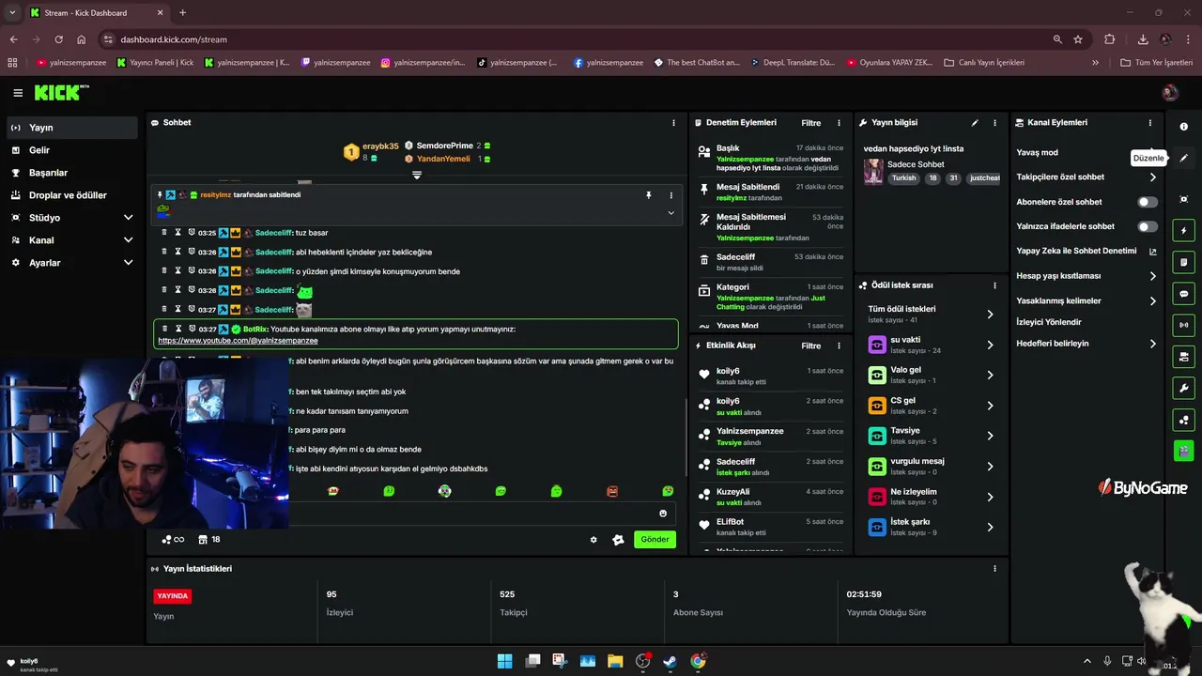Click the Düzenle pencil icon in right sidebar
The height and width of the screenshot is (676, 1202).
pyautogui.click(x=1183, y=158)
